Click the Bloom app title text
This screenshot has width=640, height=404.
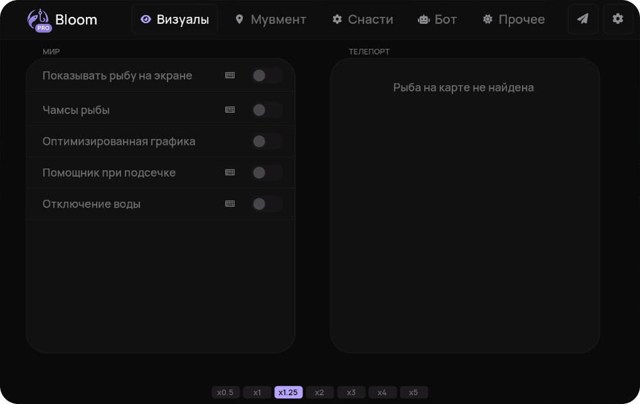click(x=77, y=19)
